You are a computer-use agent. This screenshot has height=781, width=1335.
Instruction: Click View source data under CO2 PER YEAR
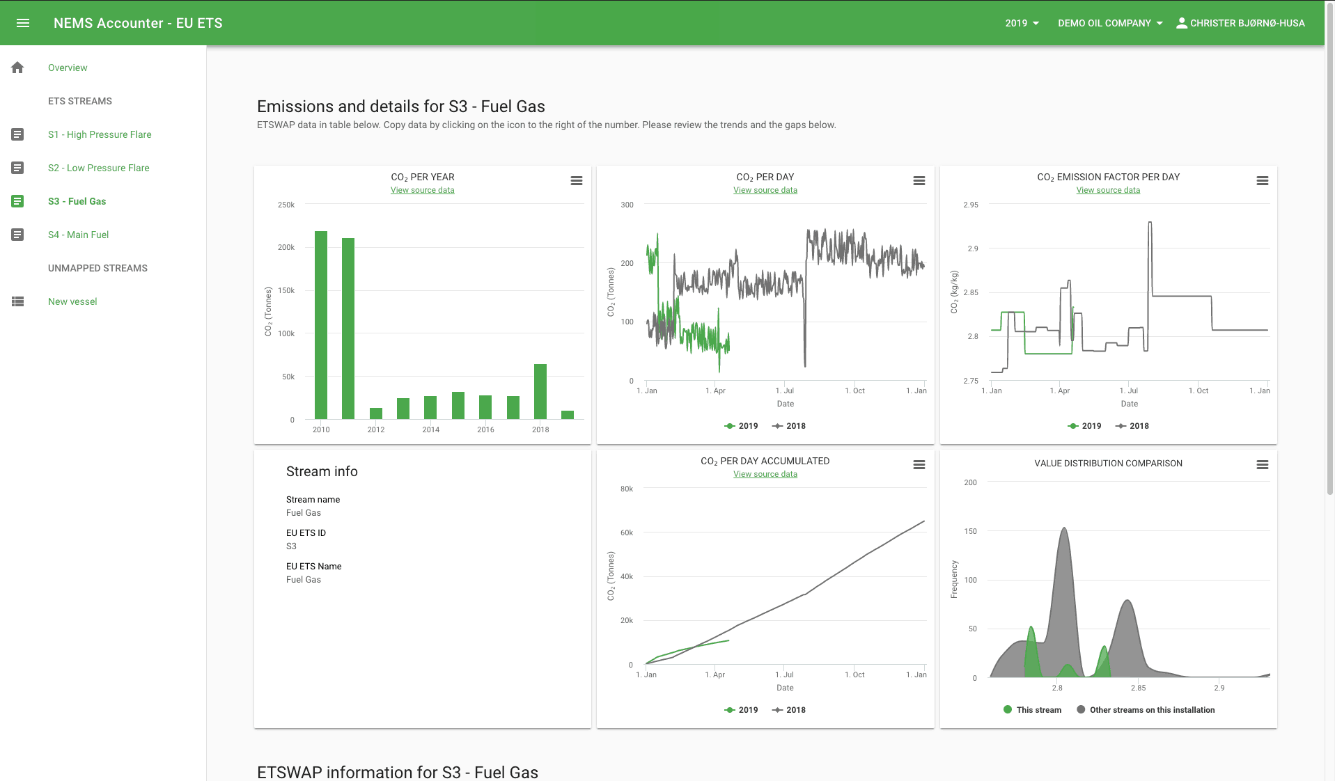(x=422, y=189)
